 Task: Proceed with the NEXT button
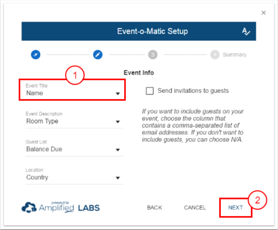click(x=235, y=208)
